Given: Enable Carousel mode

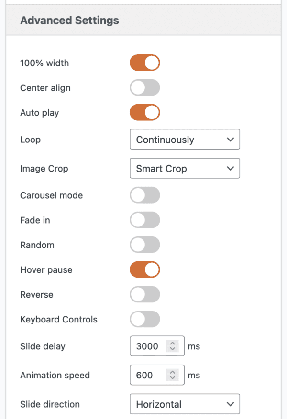Looking at the screenshot, I should tap(144, 195).
